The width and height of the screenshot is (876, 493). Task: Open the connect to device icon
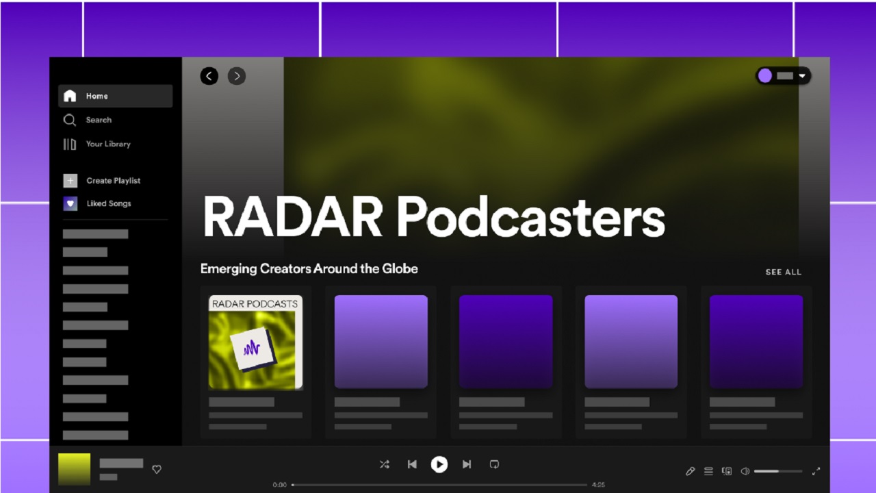point(727,471)
